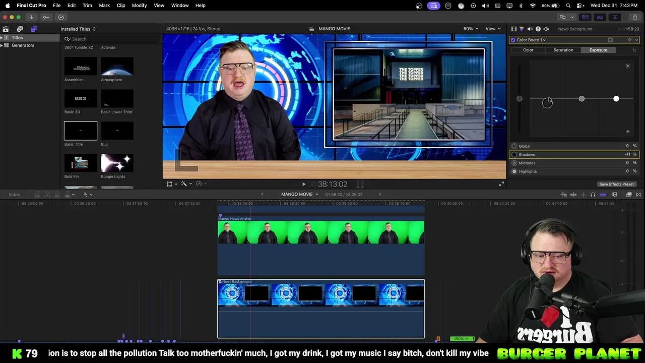Viewport: 645px width, 363px height.
Task: Toggle snapping in the timeline
Action: pyautogui.click(x=603, y=194)
